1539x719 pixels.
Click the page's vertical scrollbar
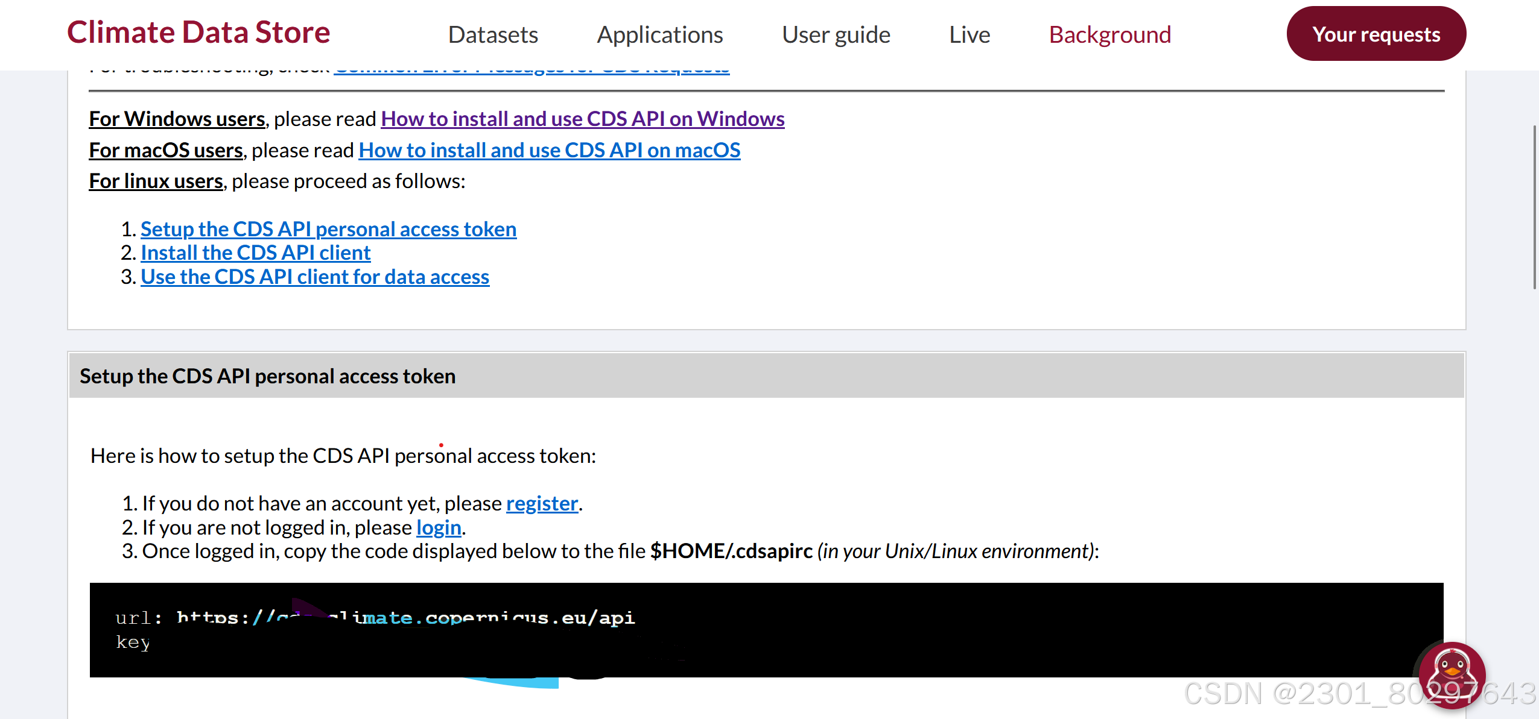(1534, 207)
